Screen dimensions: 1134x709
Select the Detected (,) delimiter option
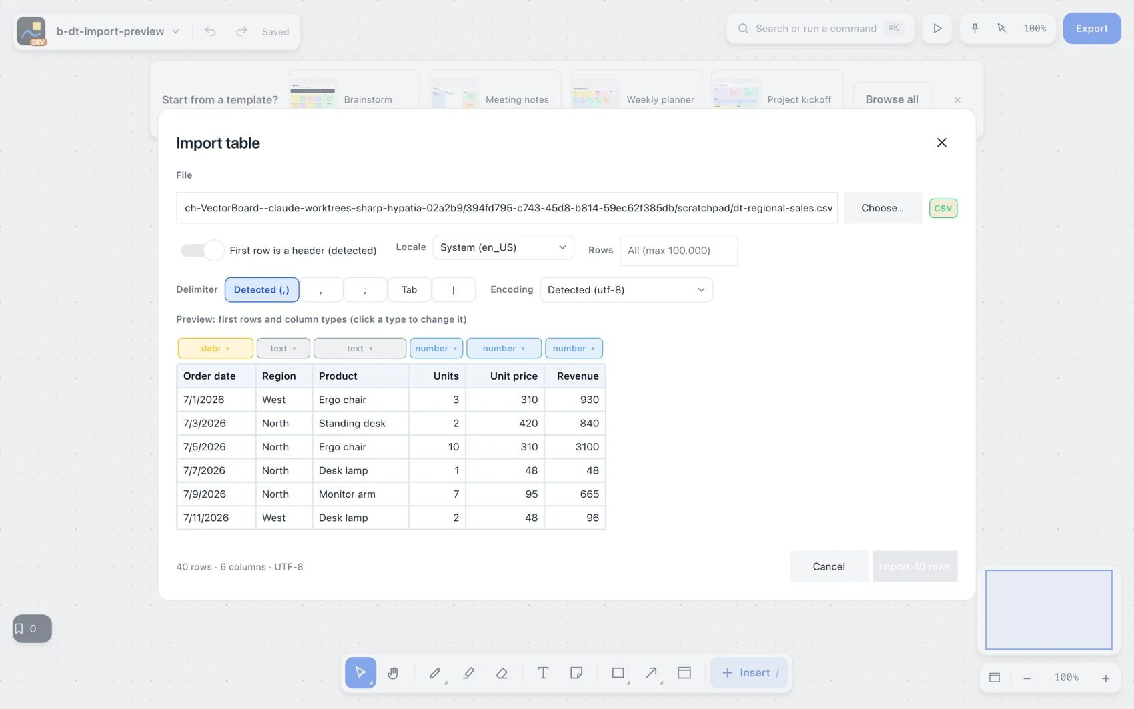pyautogui.click(x=261, y=289)
